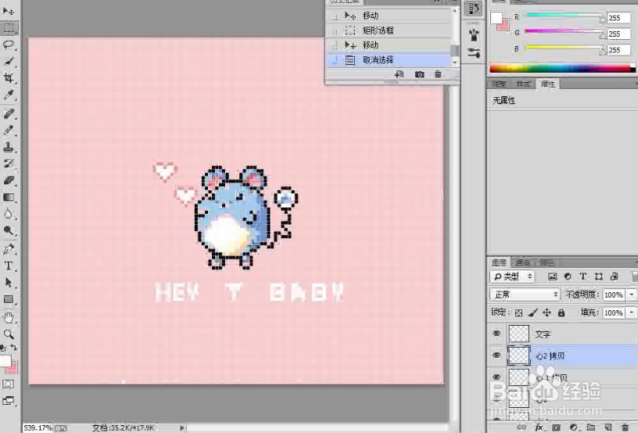Select the Eraser tool

[x=9, y=180]
